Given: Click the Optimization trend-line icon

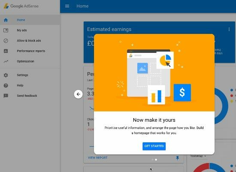Looking at the screenshot, I should click(x=6, y=61).
